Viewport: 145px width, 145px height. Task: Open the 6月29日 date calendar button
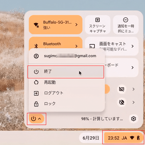click(91, 138)
